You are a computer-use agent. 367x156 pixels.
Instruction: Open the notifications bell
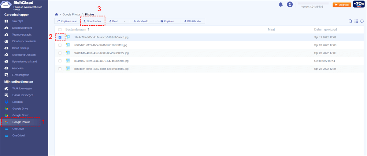[281, 5]
